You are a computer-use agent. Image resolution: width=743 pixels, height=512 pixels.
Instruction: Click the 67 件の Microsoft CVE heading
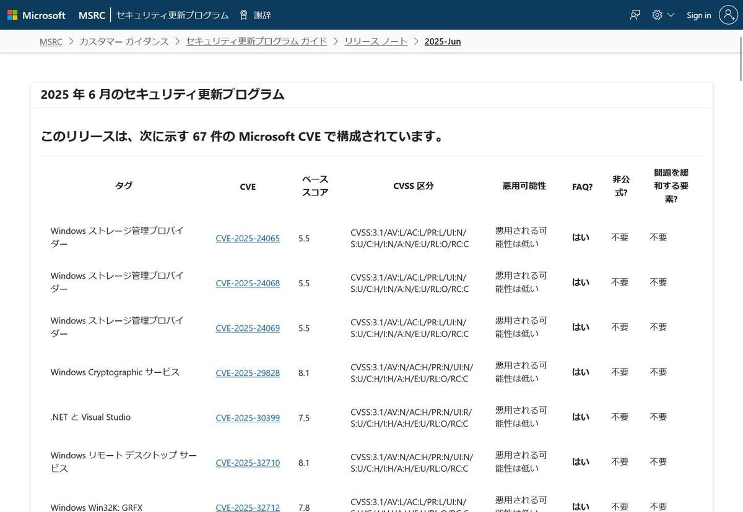243,136
